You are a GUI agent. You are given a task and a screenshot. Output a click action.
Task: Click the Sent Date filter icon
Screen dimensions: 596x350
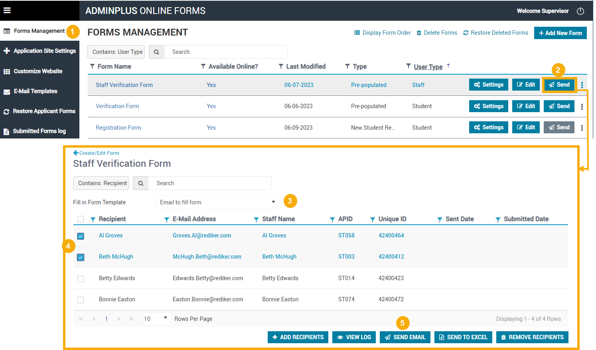pos(440,219)
